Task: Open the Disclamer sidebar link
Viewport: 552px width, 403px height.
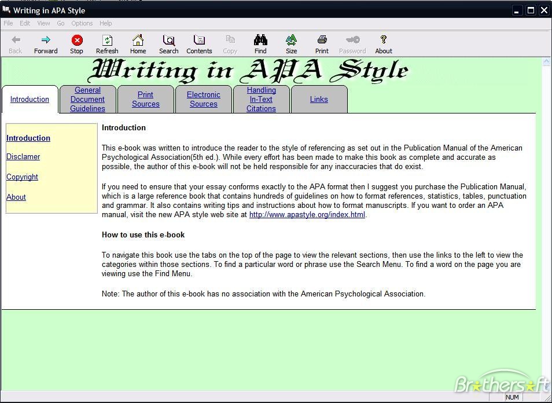Action: pos(23,157)
